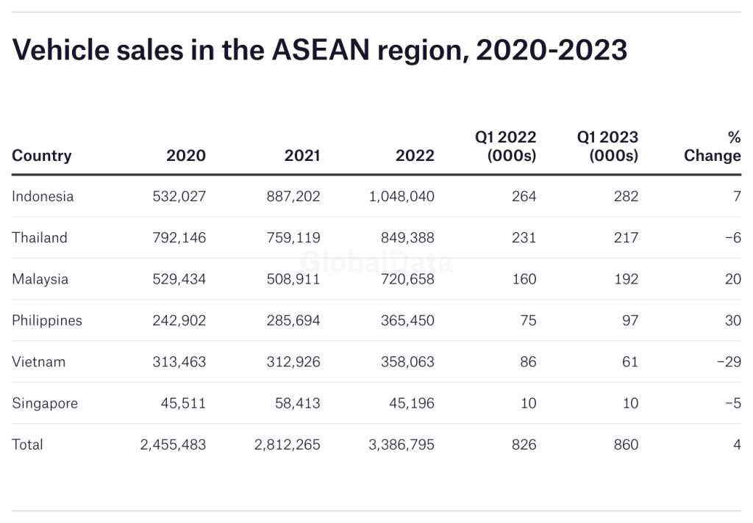753x523 pixels.
Task: Click the 2022 total value 3,386,795
Action: [x=402, y=444]
